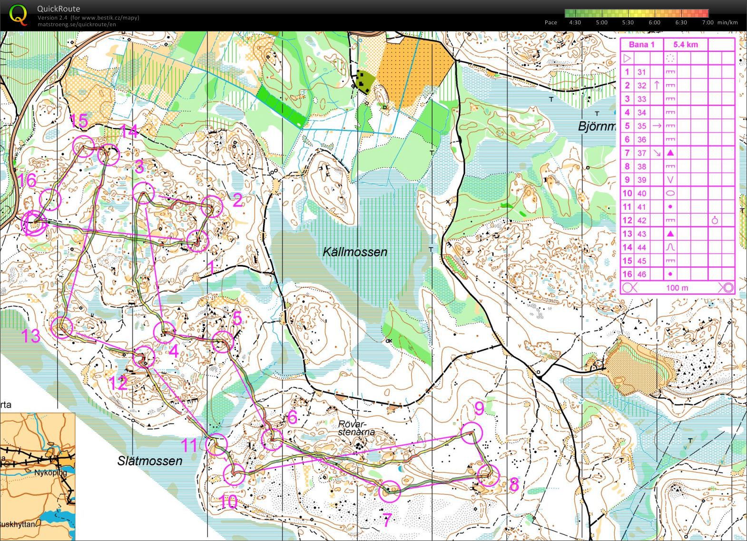This screenshot has width=747, height=541.
Task: Click the map control circle numbered 2
Action: pos(211,207)
